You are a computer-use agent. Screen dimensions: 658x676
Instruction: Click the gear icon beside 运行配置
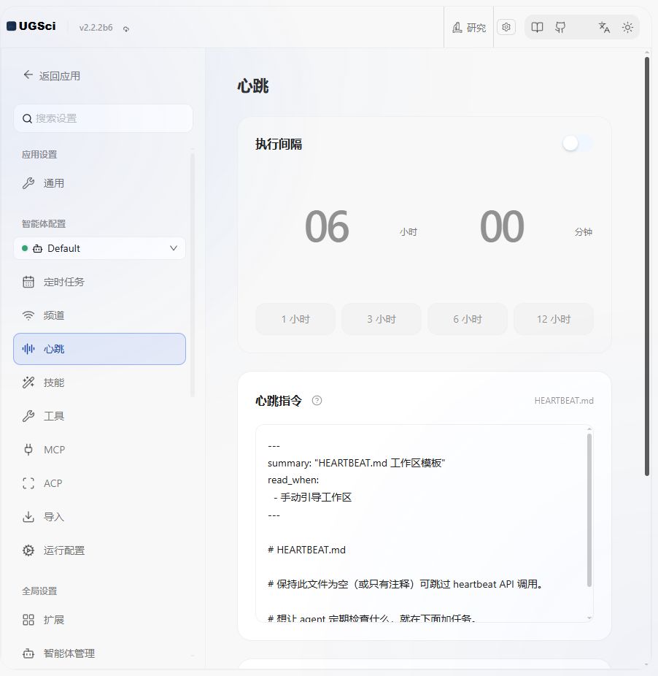(28, 550)
